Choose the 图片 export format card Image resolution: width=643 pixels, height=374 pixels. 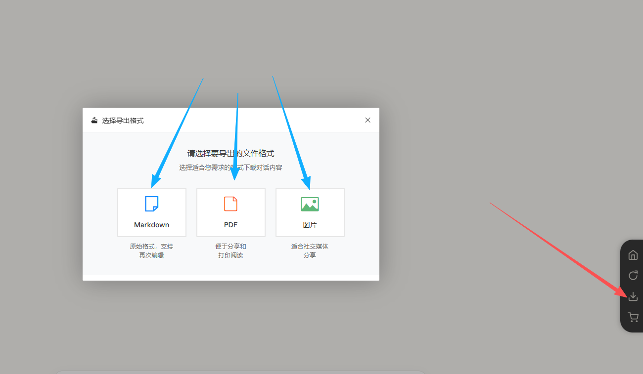310,212
